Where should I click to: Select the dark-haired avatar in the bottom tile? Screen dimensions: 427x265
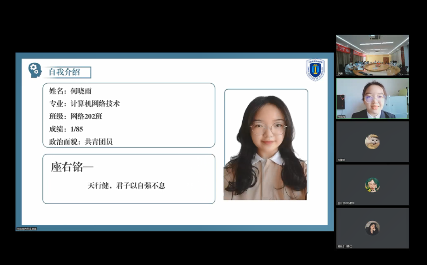pos(372,228)
